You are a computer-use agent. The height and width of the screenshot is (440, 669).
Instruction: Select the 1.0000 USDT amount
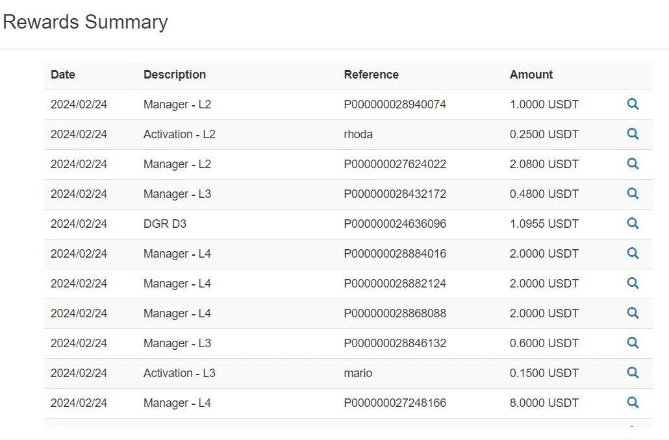pyautogui.click(x=544, y=104)
